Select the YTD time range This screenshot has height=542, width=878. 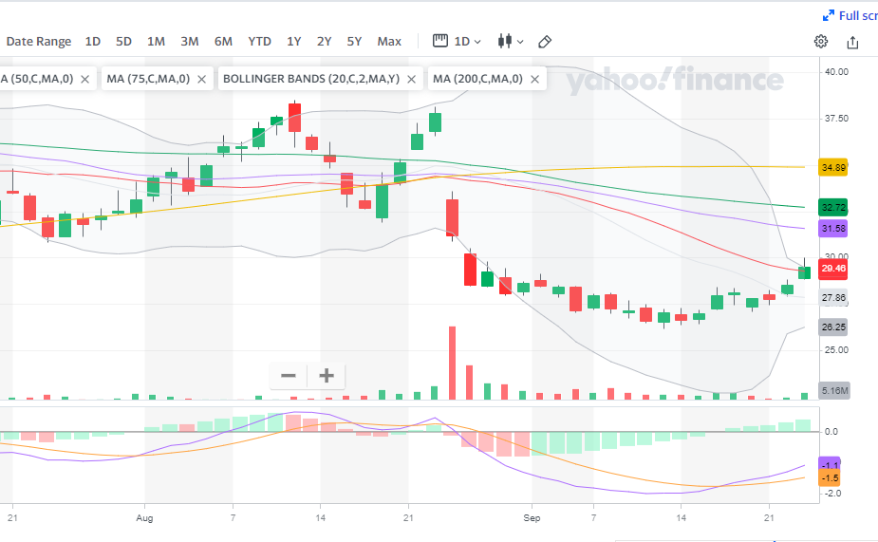(259, 42)
